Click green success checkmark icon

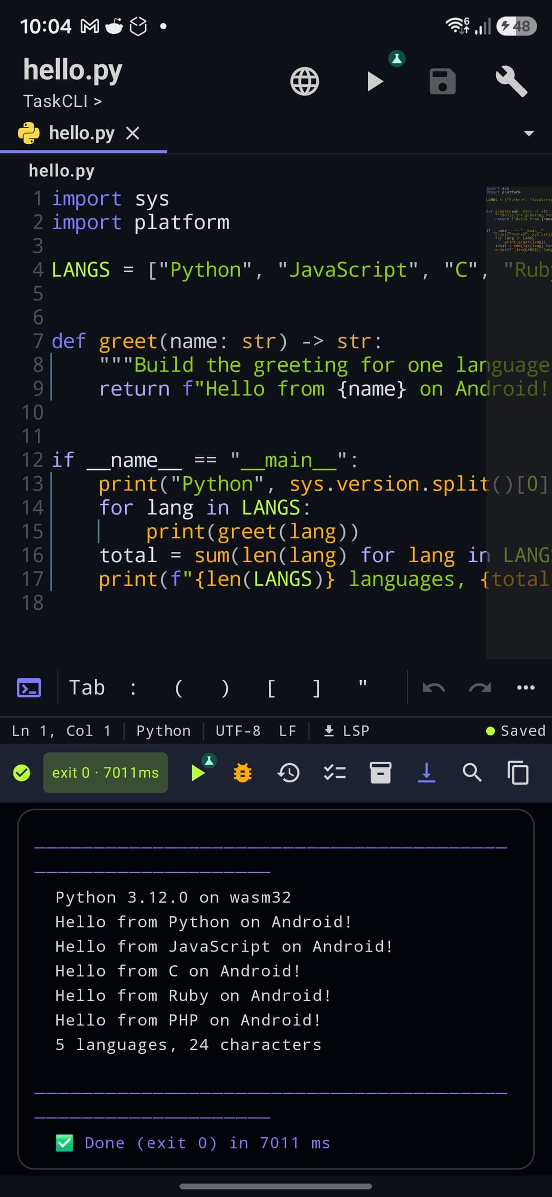pos(21,773)
